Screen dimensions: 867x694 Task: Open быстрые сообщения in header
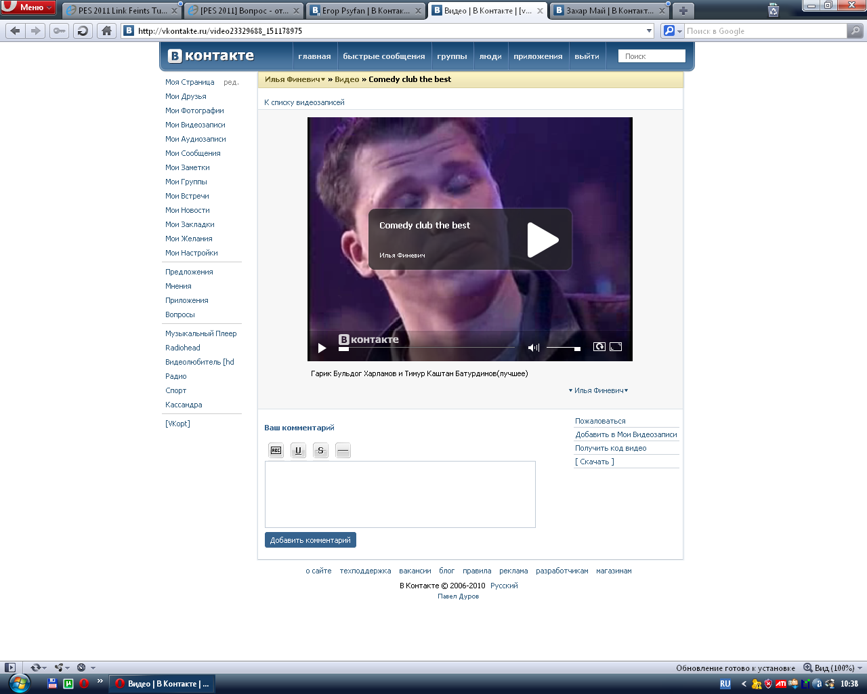click(x=384, y=56)
